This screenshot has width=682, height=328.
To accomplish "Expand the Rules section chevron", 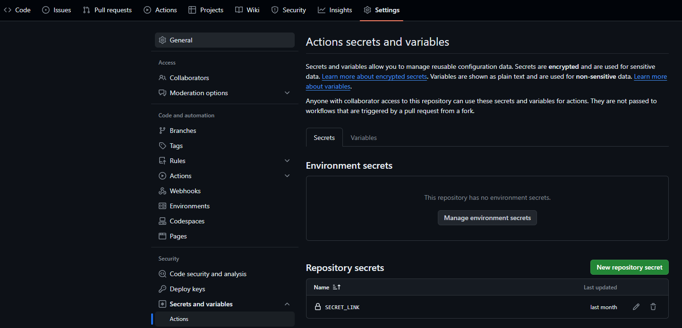I will [287, 161].
